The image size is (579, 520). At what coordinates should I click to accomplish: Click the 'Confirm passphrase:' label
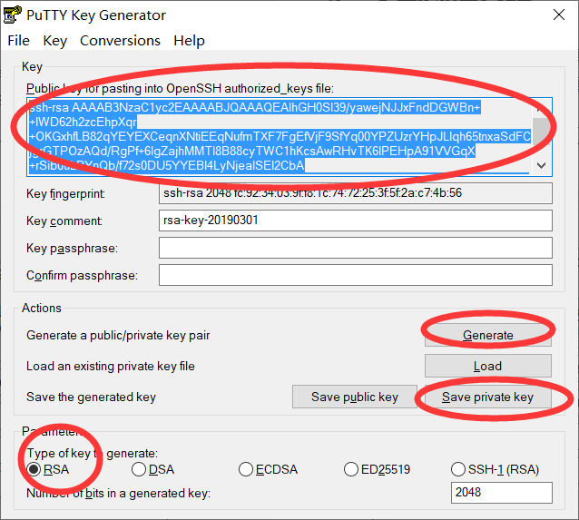[82, 276]
